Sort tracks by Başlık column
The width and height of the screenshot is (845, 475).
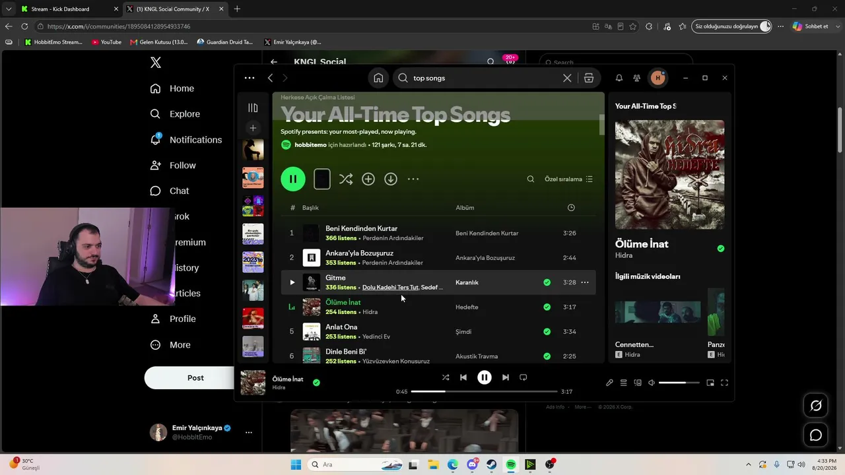(310, 208)
